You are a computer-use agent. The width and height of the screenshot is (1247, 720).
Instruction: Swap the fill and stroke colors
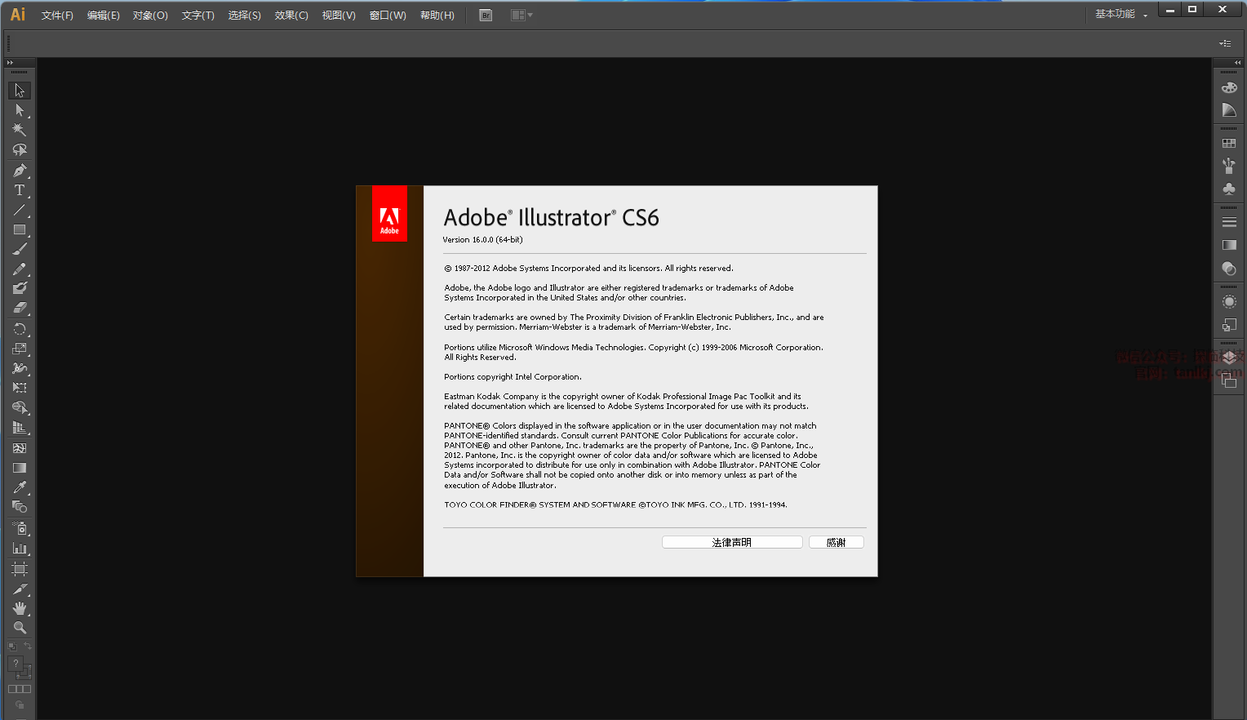tap(28, 647)
